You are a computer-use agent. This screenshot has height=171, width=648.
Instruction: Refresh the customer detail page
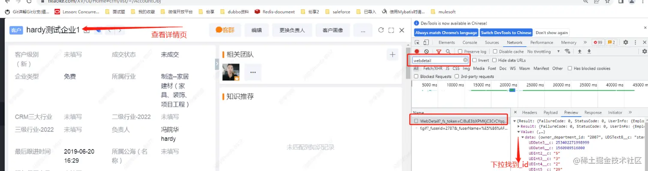(381, 30)
